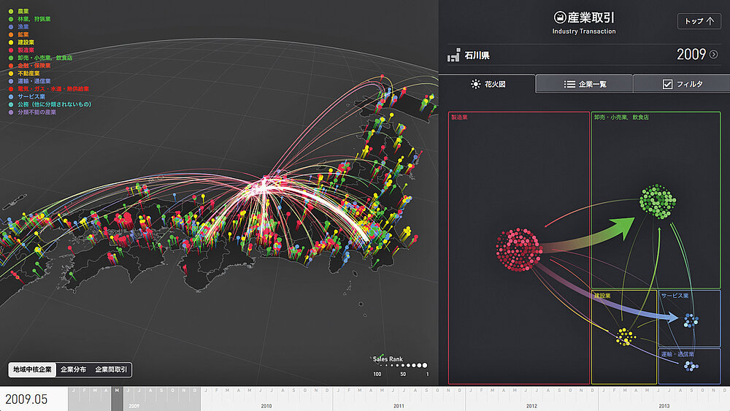Switch to the 企業一覧 list tab

point(584,84)
